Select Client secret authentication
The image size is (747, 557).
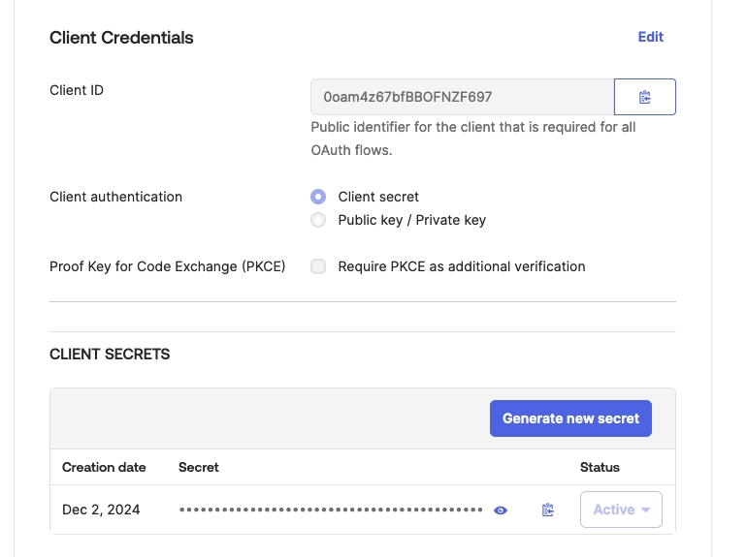(x=318, y=197)
